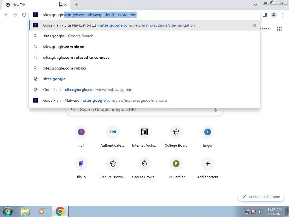The image size is (289, 217).
Task: Click the Show desktop strip
Action: [x=287, y=211]
